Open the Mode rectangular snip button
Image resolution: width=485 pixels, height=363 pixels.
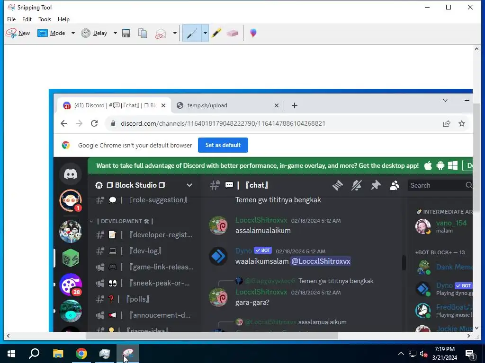click(51, 33)
